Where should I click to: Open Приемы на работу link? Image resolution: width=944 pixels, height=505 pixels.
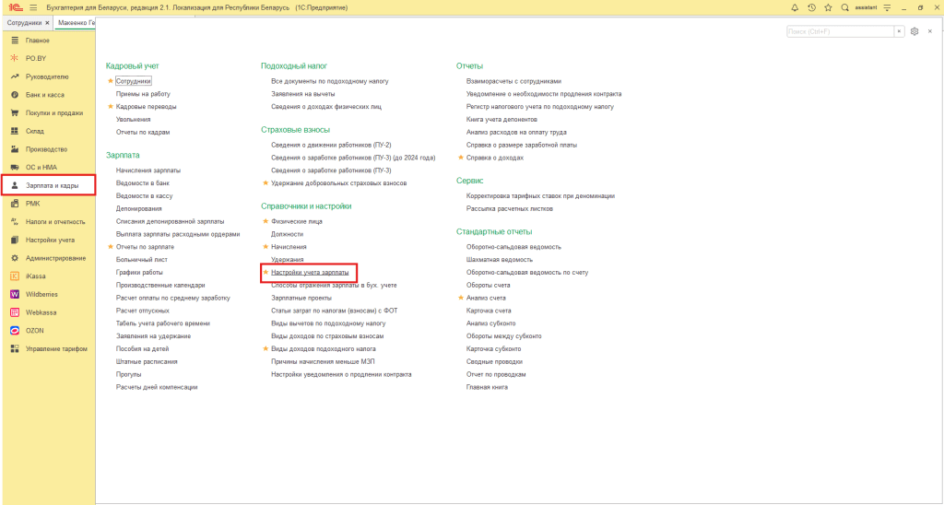143,94
